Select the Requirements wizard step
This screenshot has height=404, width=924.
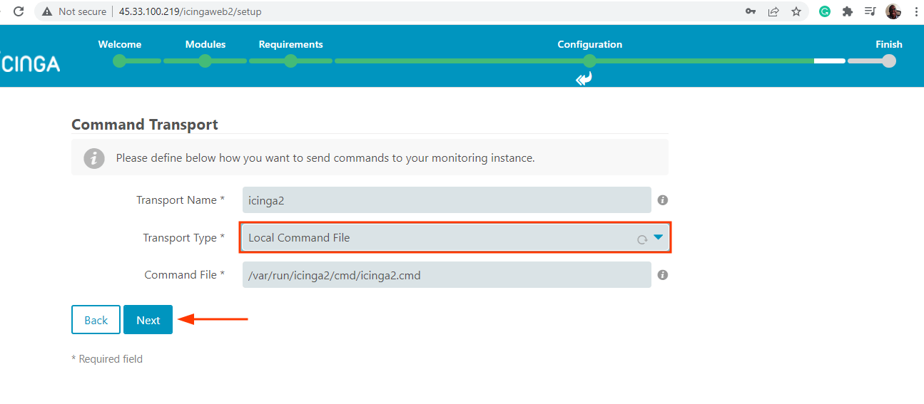click(290, 61)
